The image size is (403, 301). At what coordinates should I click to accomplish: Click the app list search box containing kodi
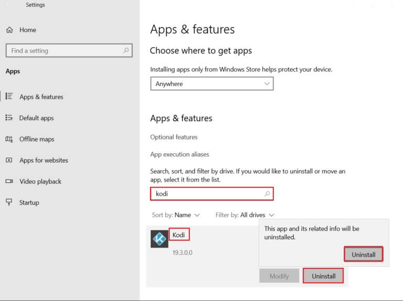[212, 193]
